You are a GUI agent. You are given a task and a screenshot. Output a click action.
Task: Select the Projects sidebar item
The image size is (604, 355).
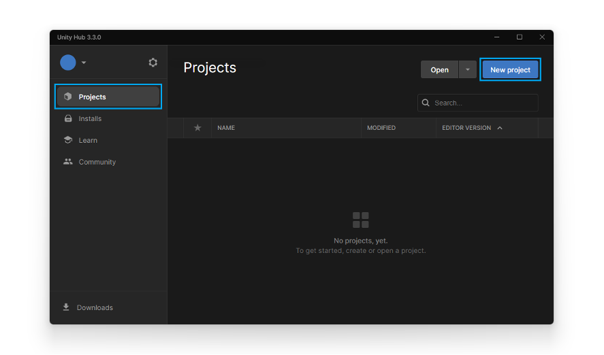[108, 97]
